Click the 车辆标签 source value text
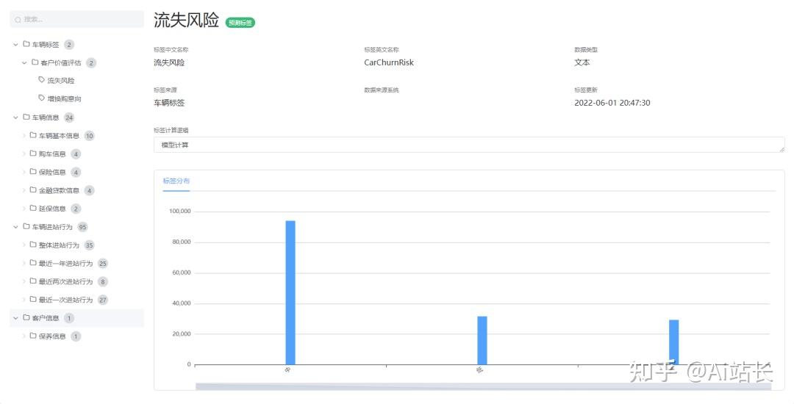This screenshot has width=794, height=404. (169, 103)
